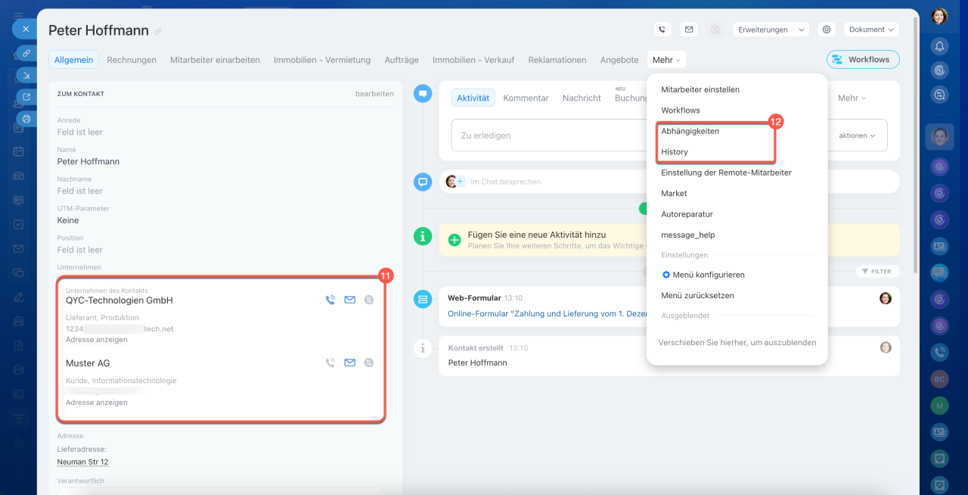Close the contact panel with X button
Screen dimensions: 968x495
[25, 29]
